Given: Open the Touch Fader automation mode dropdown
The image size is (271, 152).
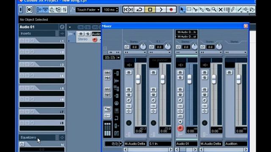Looking at the screenshot, I should [x=88, y=10].
